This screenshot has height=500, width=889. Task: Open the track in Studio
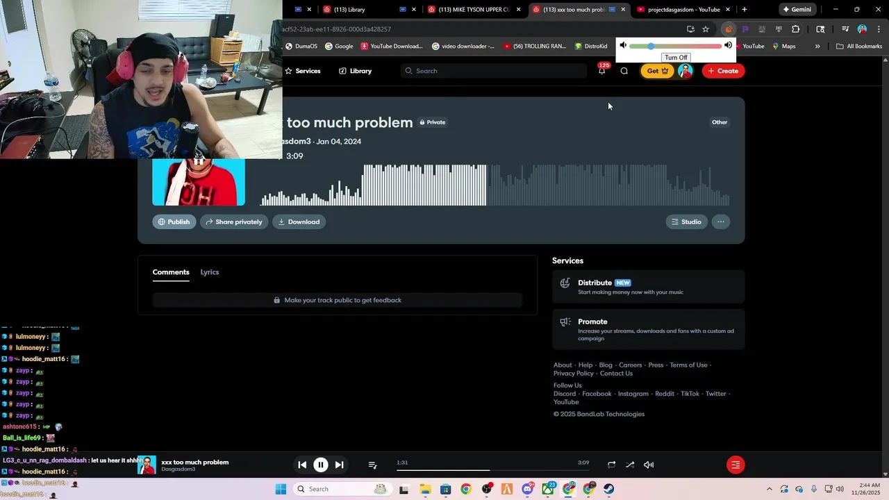[686, 222]
